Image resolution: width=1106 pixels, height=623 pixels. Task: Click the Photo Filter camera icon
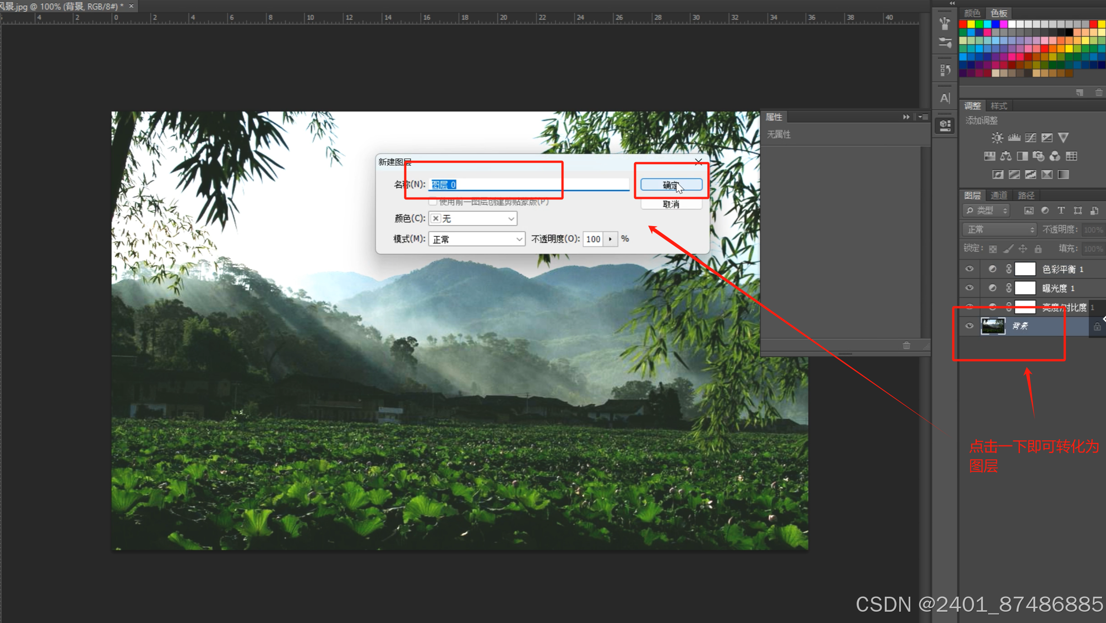pos(1038,156)
